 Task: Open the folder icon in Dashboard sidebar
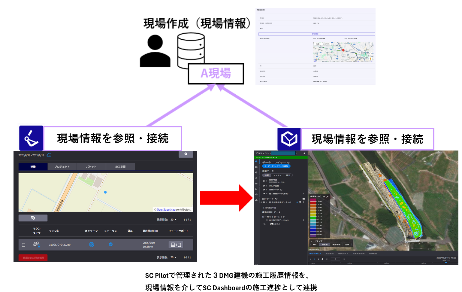[256, 184]
